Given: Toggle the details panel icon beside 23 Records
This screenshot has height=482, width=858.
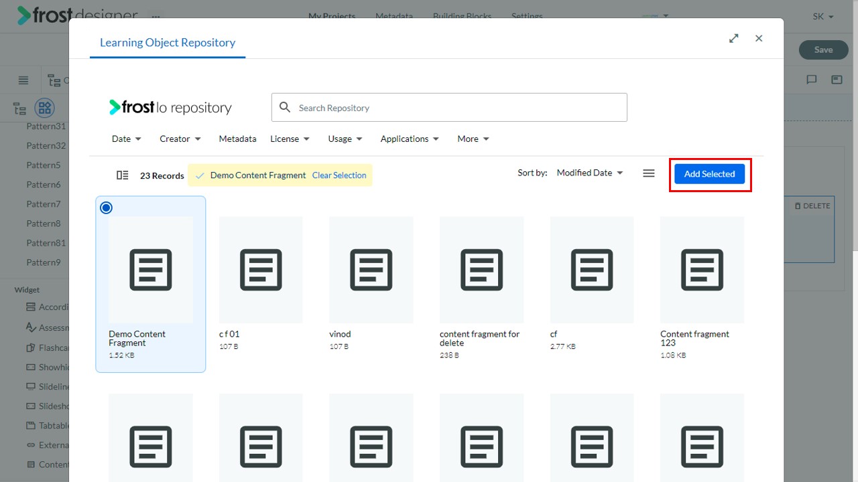Looking at the screenshot, I should [122, 175].
